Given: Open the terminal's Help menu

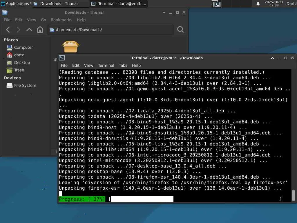Looking at the screenshot, I should click(136, 65).
